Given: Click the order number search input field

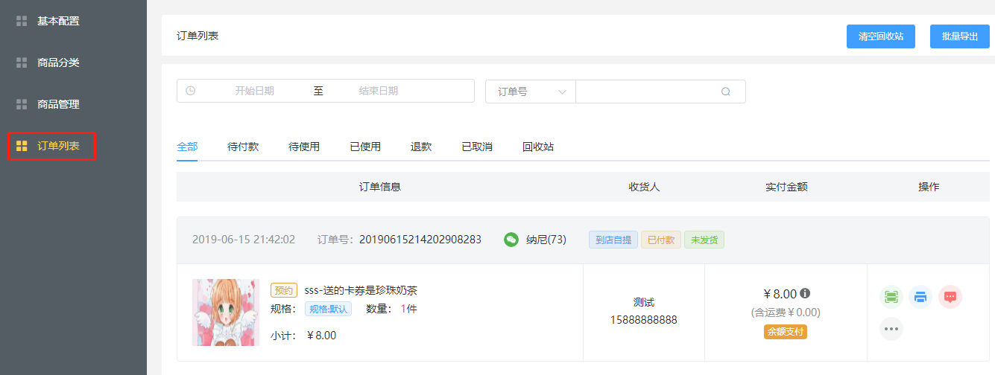Looking at the screenshot, I should pyautogui.click(x=645, y=92).
